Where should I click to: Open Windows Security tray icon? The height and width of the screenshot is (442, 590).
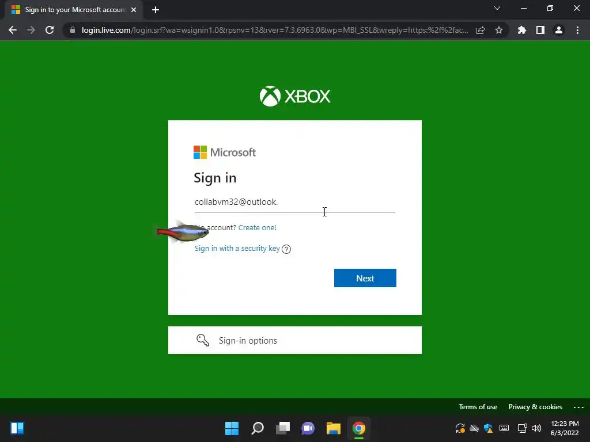pos(489,428)
